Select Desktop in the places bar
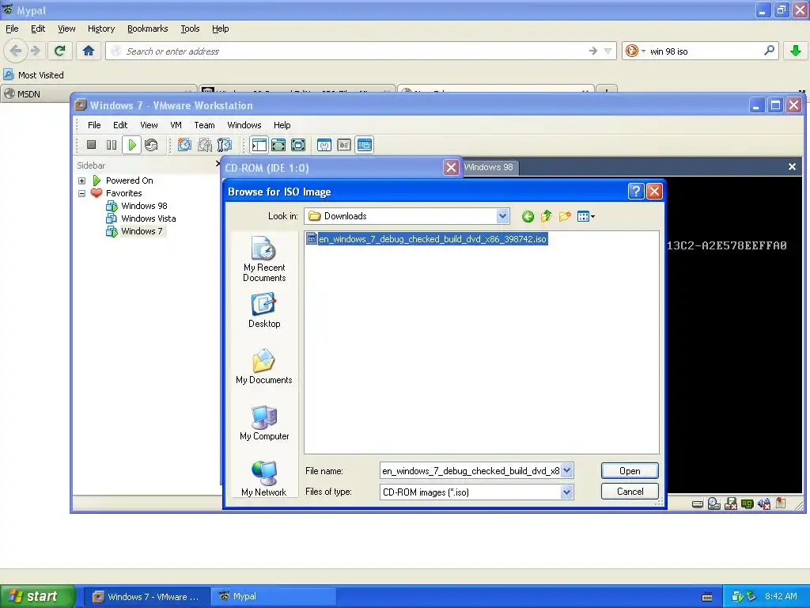This screenshot has width=810, height=608. pos(264,310)
